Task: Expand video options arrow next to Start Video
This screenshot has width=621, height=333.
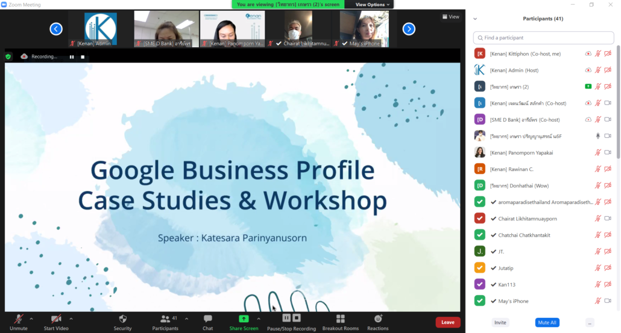Action: coord(71,319)
